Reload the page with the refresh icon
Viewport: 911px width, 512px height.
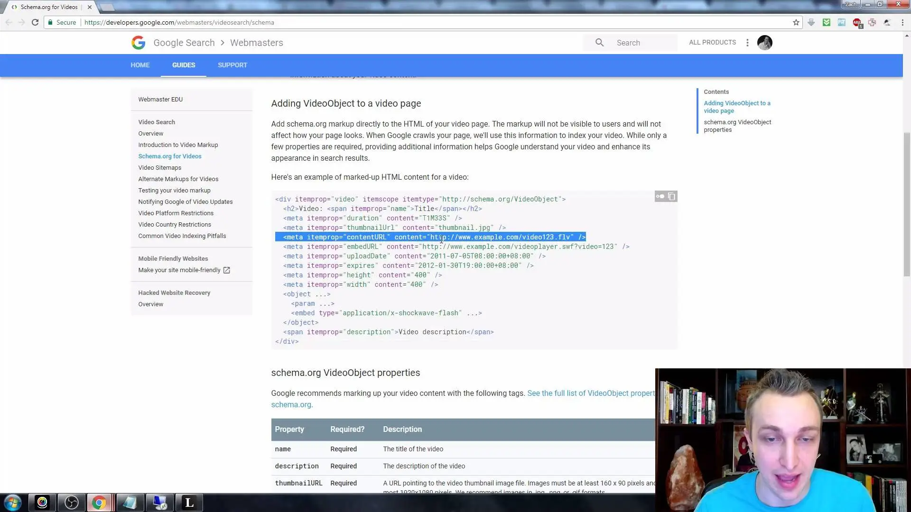click(x=35, y=22)
